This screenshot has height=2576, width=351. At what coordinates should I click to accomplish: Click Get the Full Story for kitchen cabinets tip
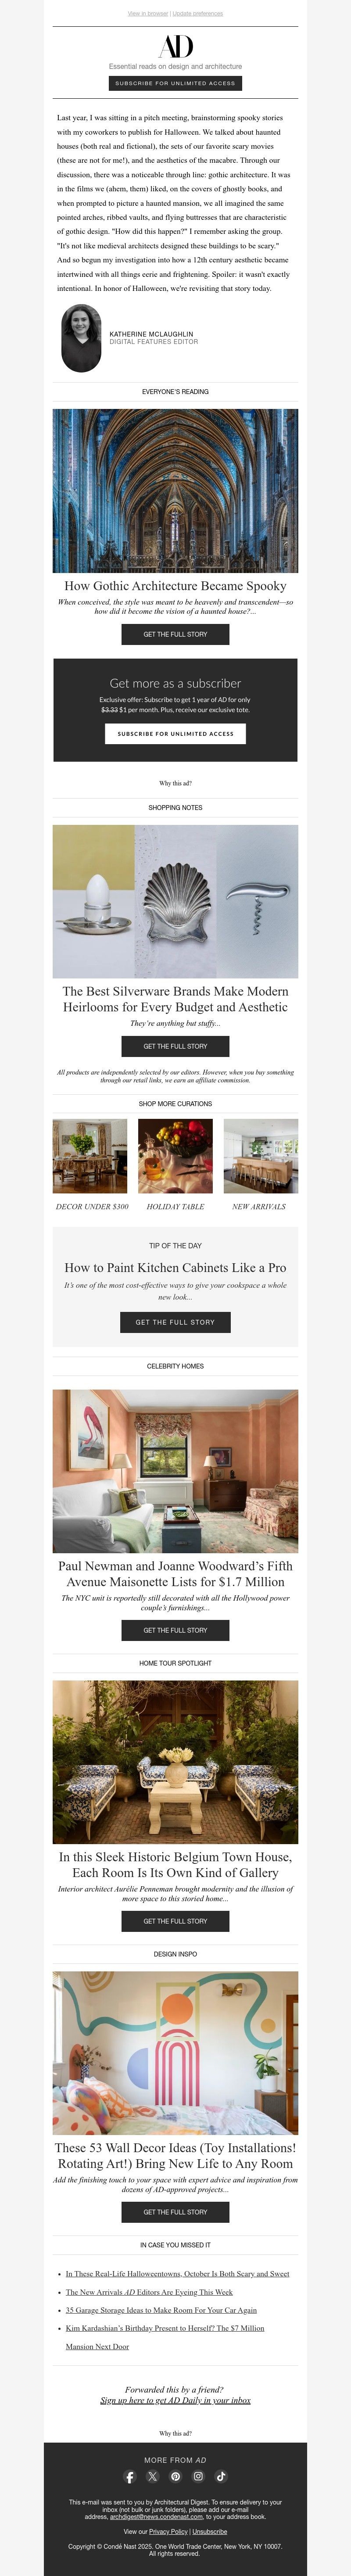[175, 1322]
